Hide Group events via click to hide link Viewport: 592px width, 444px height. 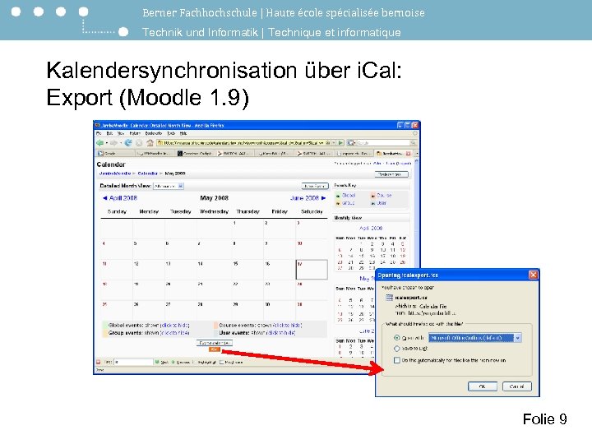pyautogui.click(x=175, y=333)
